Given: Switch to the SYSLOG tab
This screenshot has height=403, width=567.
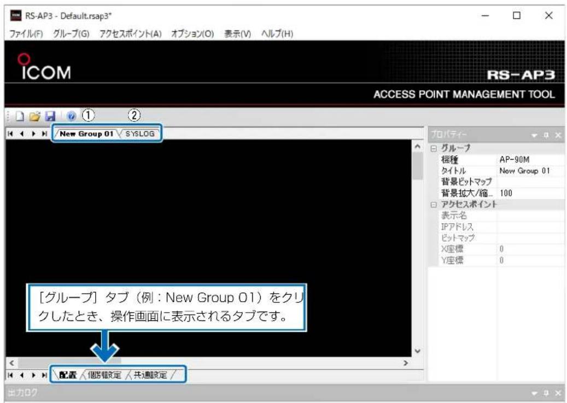Looking at the screenshot, I should click(x=140, y=134).
